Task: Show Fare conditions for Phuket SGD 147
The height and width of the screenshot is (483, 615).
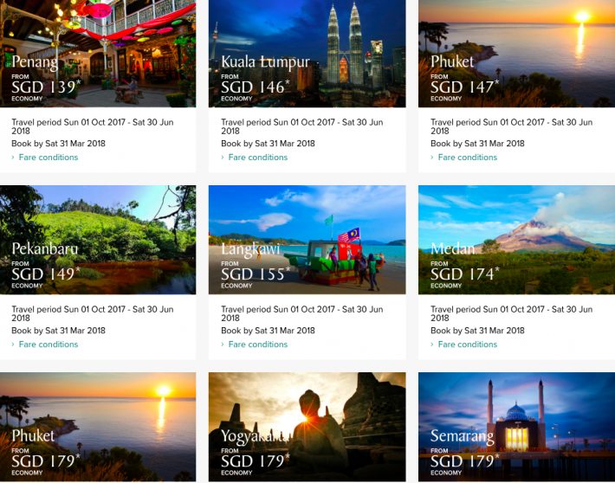Action: click(x=468, y=158)
